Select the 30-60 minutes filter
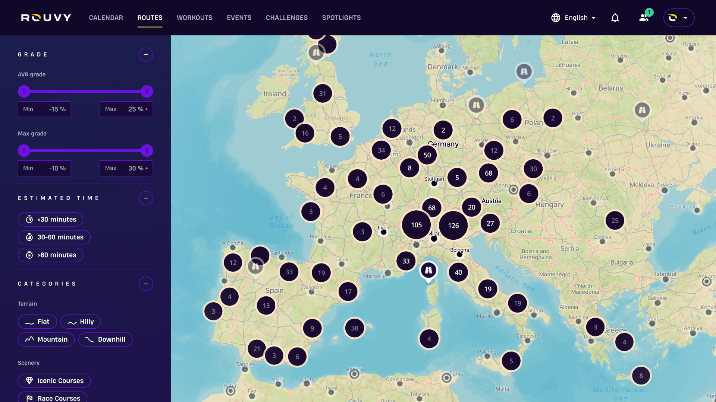 click(x=54, y=237)
